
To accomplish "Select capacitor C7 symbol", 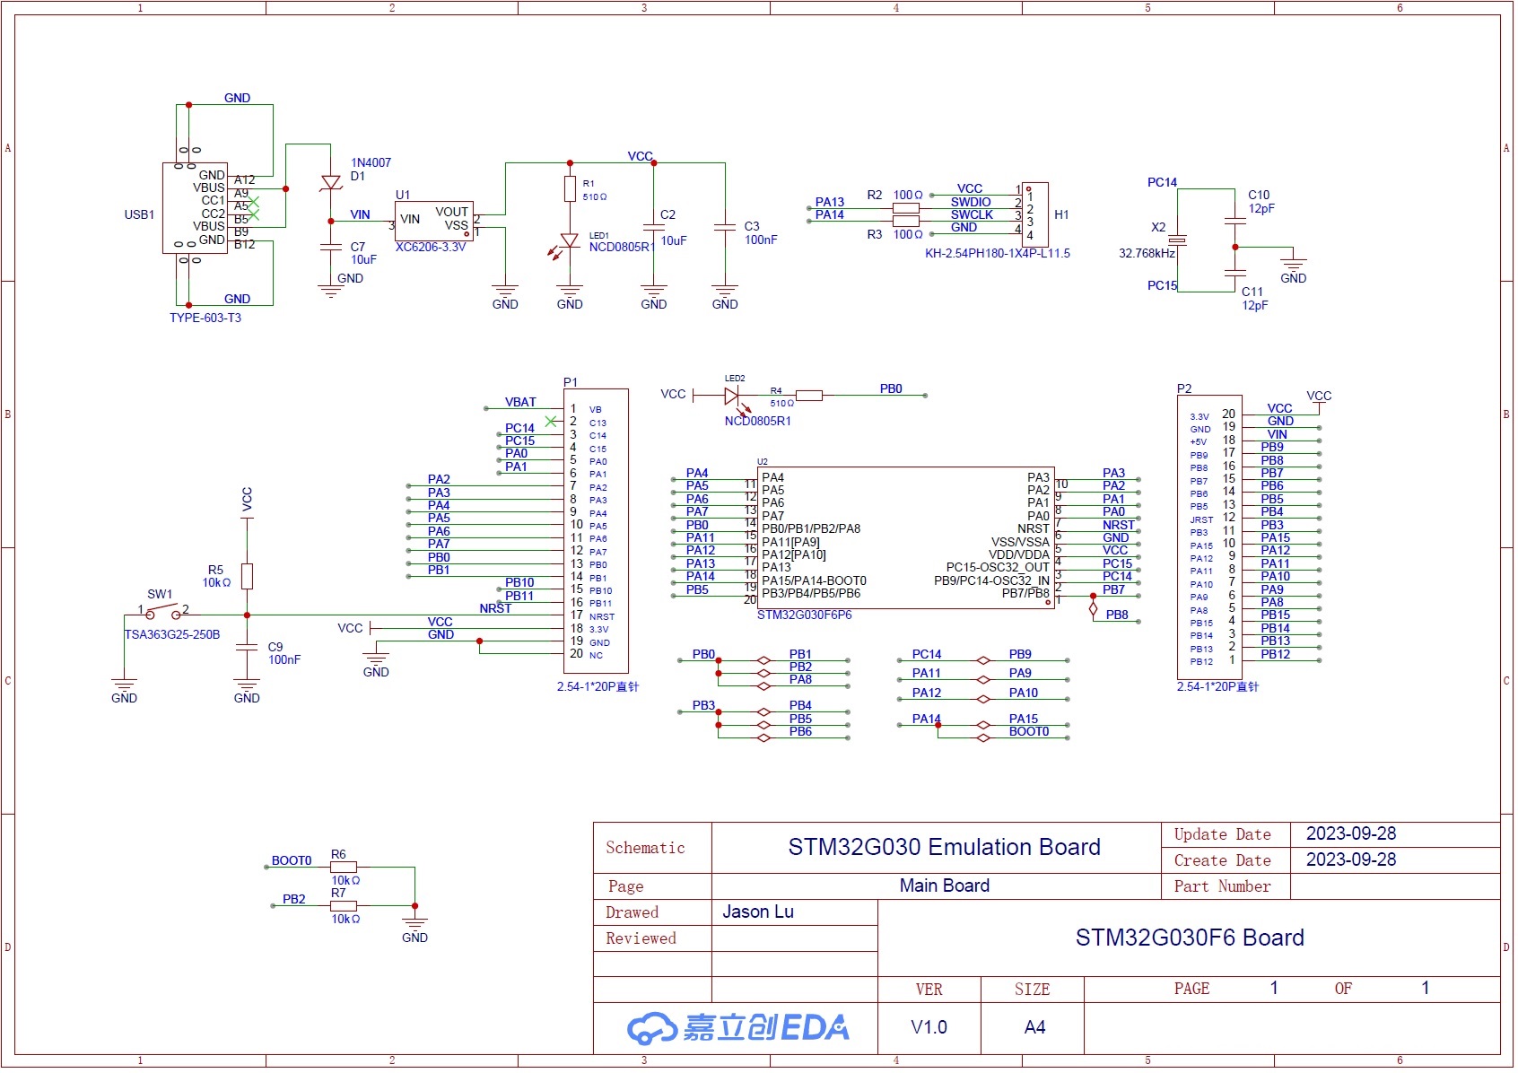I will click(x=331, y=246).
